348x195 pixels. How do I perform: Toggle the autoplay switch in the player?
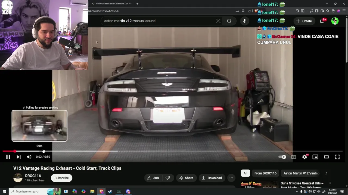point(282,157)
